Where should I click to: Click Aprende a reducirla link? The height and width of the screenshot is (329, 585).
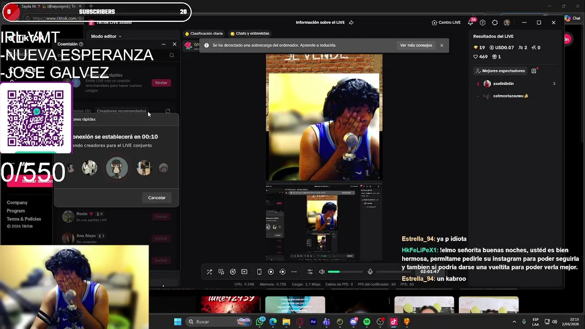click(318, 45)
